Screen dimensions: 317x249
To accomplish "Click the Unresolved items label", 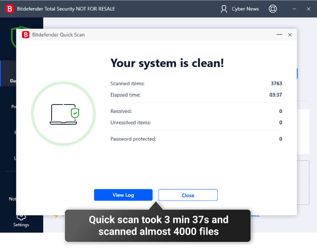I will (x=131, y=123).
